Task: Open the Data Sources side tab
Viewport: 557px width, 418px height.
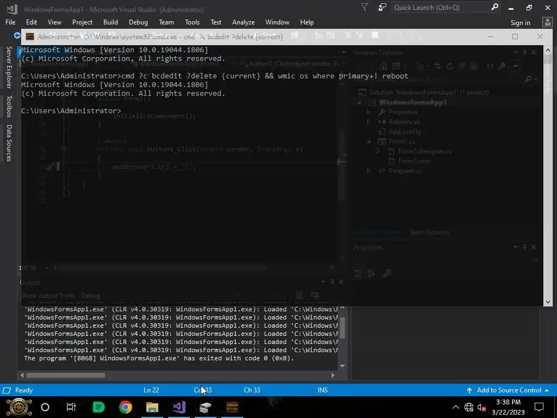Action: (9, 143)
